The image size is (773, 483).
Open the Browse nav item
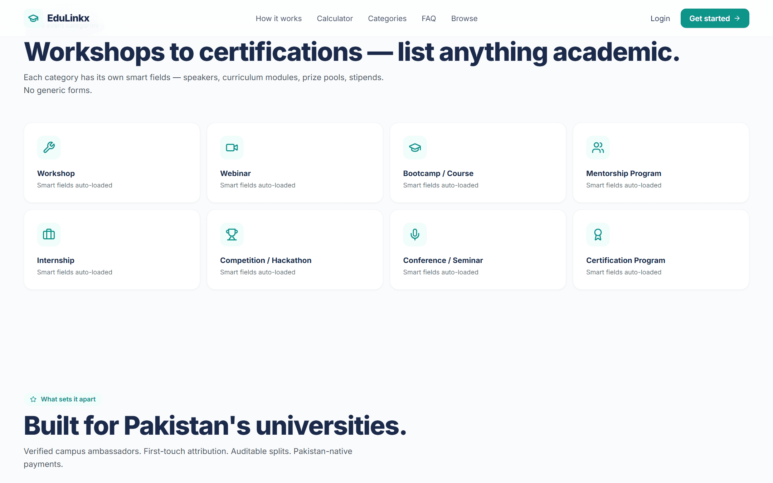coord(464,18)
